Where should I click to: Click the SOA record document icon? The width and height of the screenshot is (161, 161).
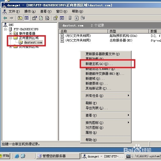62,36
